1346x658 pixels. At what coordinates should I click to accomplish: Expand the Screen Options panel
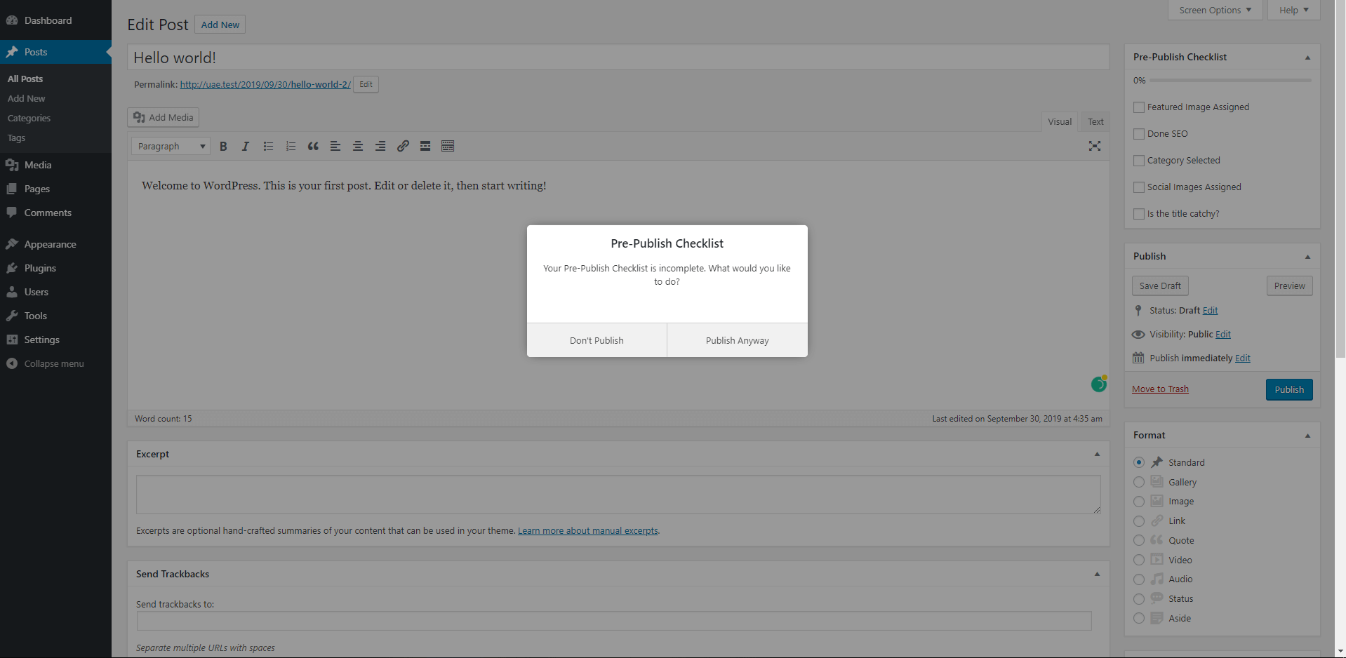(x=1215, y=10)
